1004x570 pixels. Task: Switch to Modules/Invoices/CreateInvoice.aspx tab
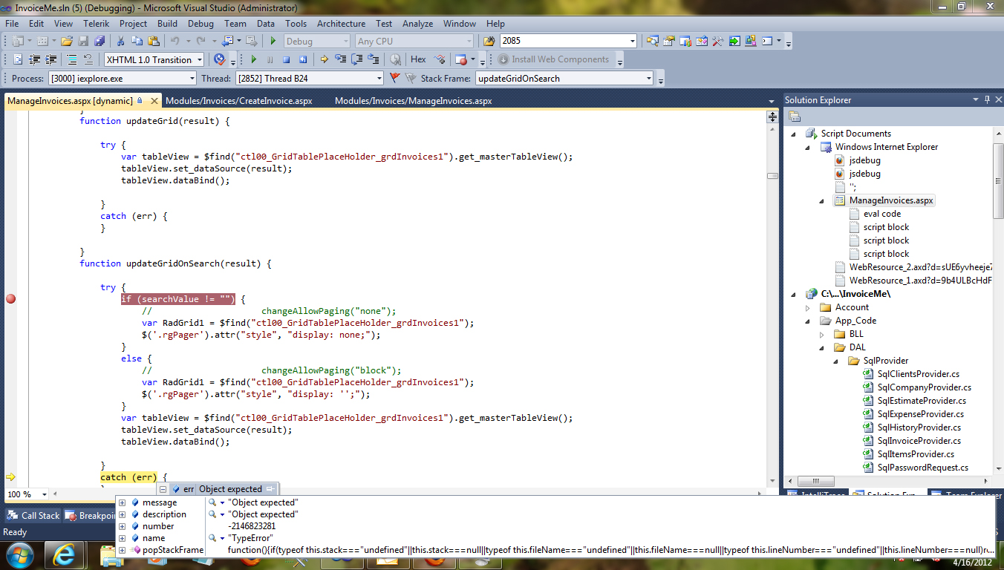[x=238, y=101]
